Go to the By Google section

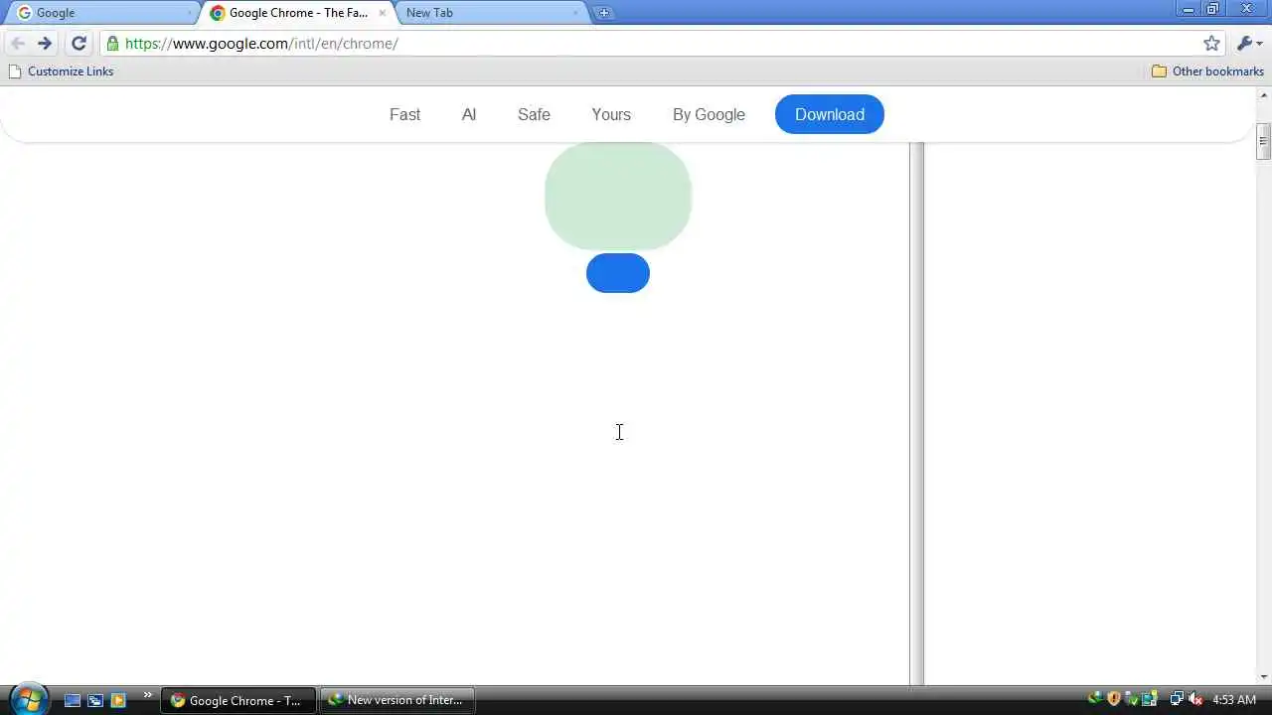(709, 114)
